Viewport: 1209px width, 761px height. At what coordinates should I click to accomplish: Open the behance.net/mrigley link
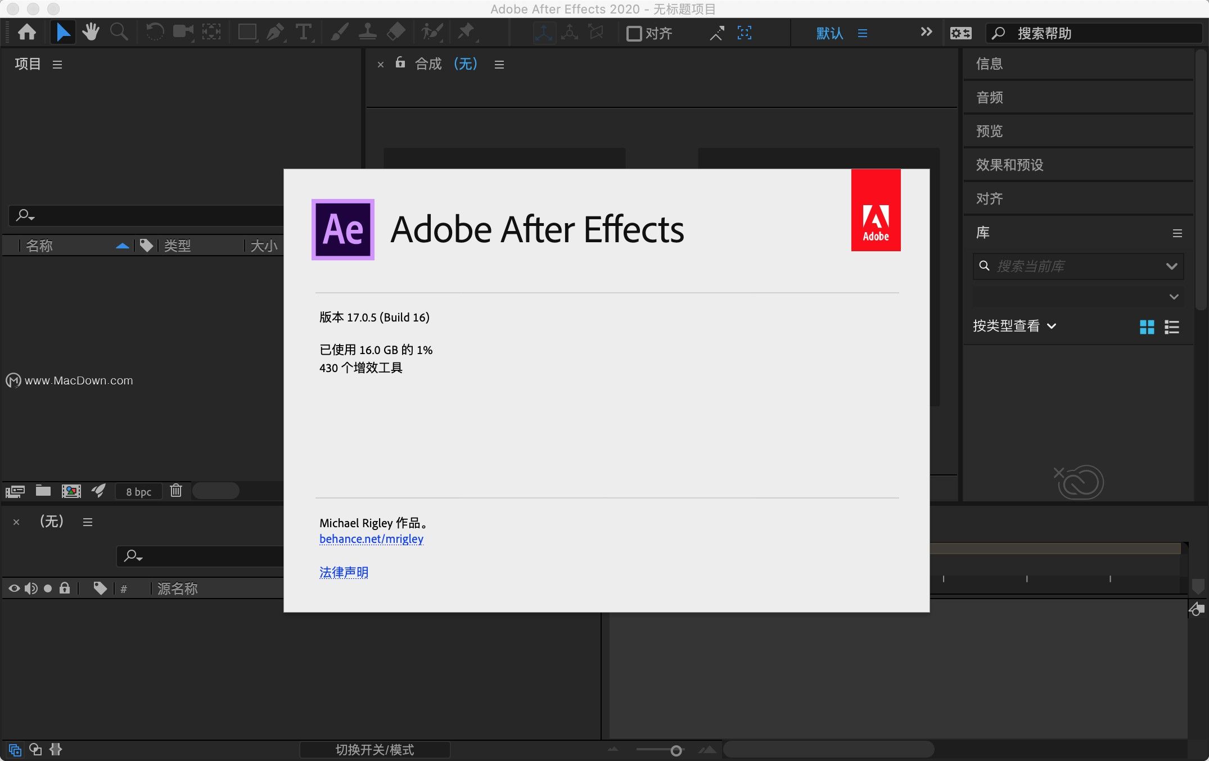coord(371,538)
